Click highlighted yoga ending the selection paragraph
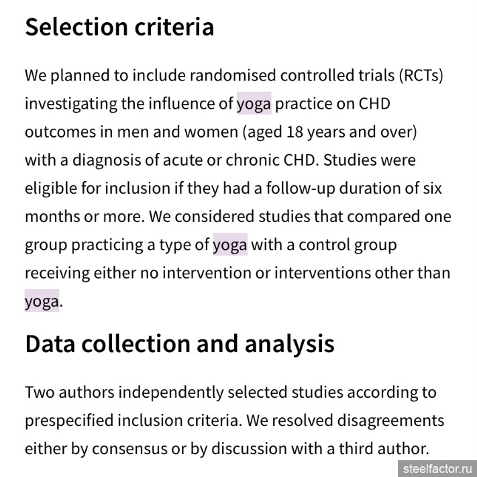Screen dimensions: 477x477 (42, 301)
